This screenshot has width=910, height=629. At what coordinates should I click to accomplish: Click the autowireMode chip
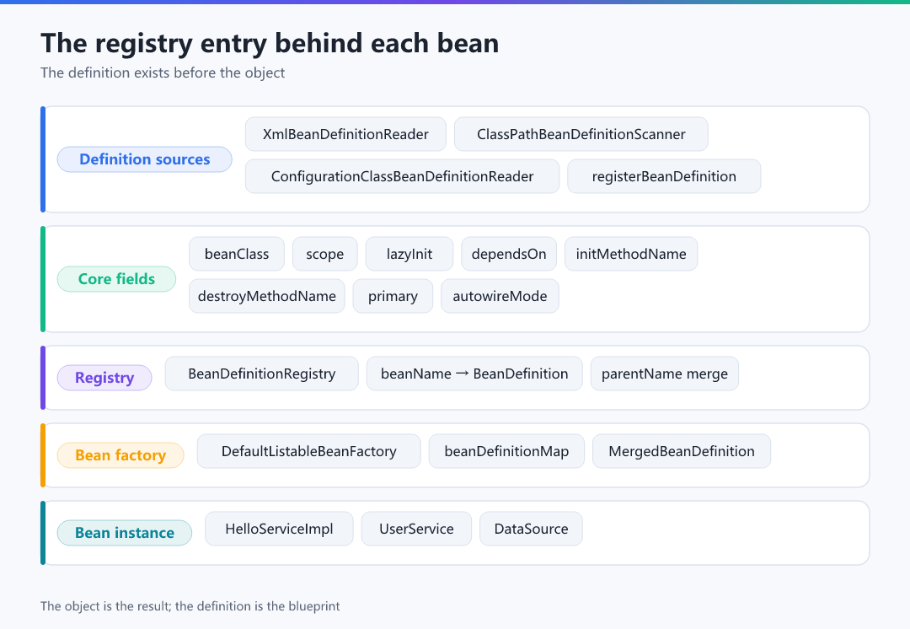pos(500,296)
